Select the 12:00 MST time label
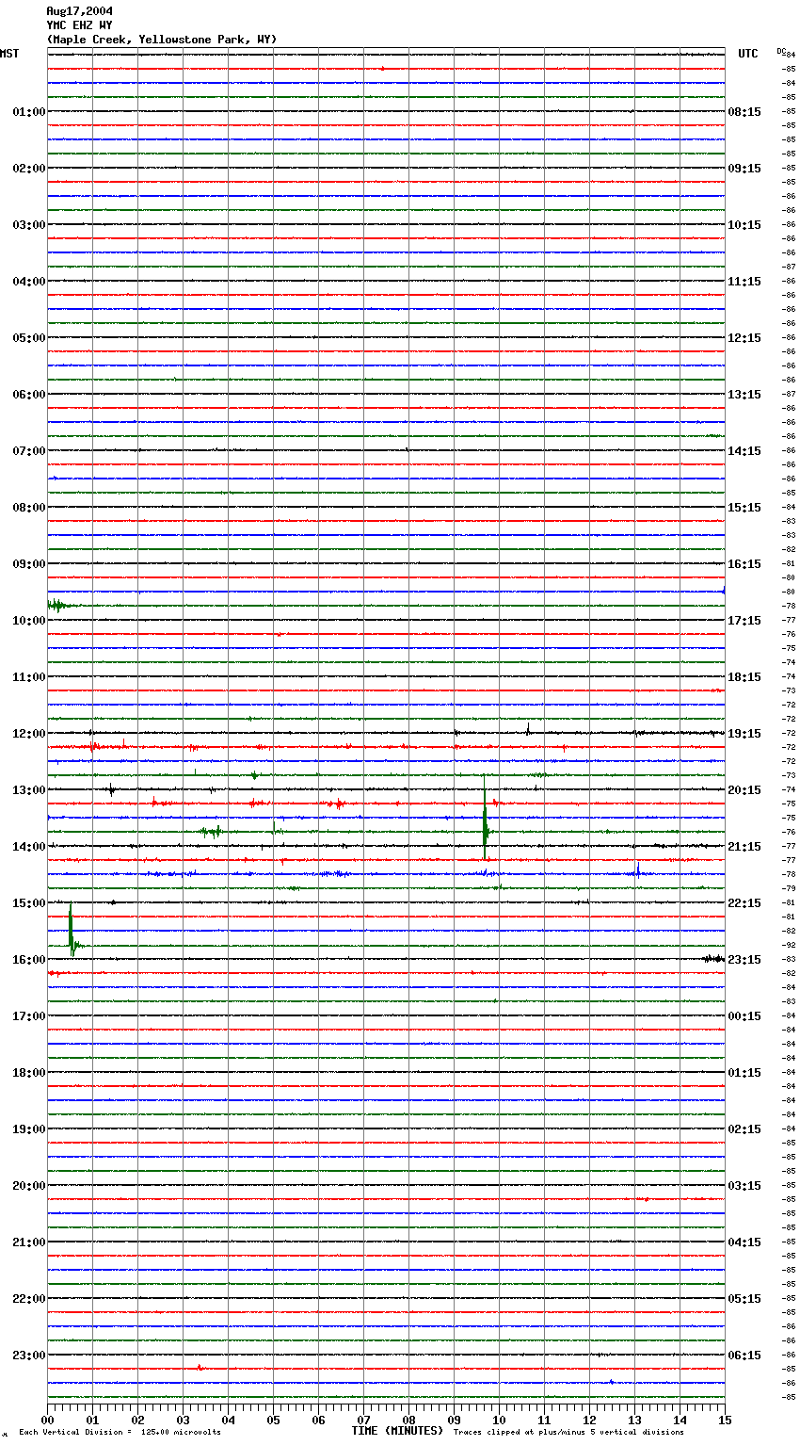 [29, 734]
